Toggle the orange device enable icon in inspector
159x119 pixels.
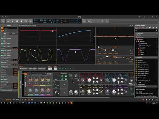pyautogui.click(x=2, y=28)
